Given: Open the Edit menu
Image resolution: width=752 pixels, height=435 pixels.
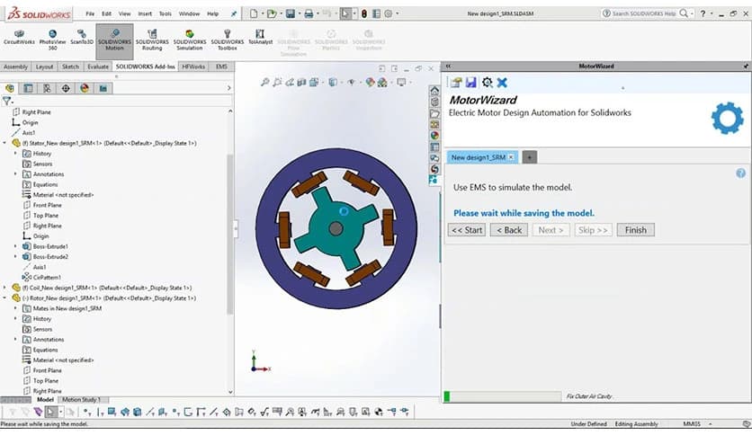Looking at the screenshot, I should click(x=106, y=13).
